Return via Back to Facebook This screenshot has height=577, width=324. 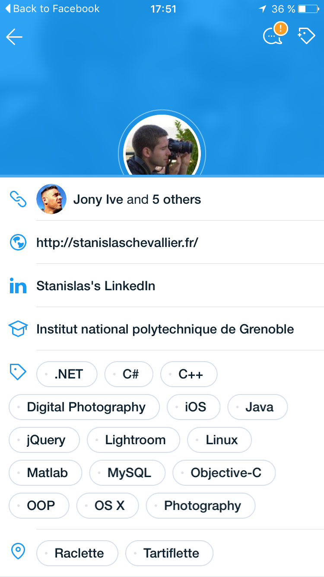point(52,9)
